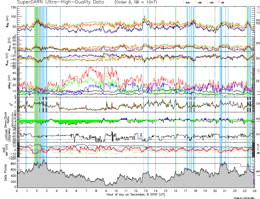Viewport: 260px width, 199px height.
Task: Click the light blue 20% legend marker
Action: [x=183, y=2]
